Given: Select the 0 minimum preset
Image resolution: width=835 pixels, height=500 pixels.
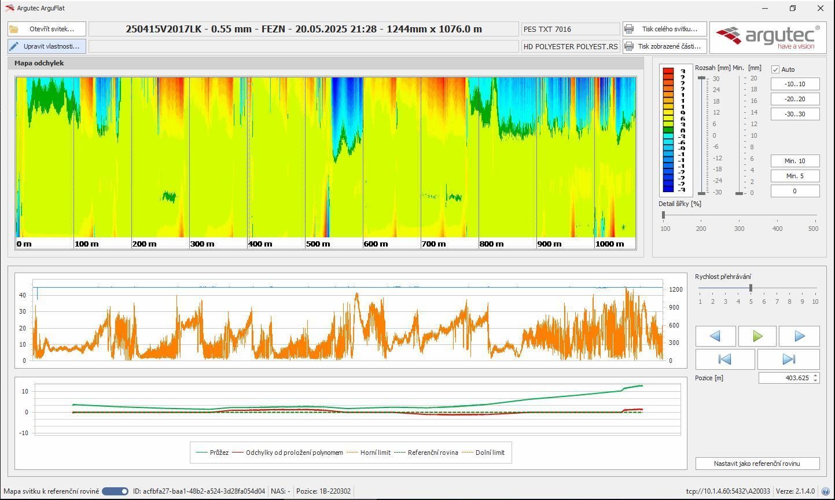Looking at the screenshot, I should pyautogui.click(x=794, y=191).
